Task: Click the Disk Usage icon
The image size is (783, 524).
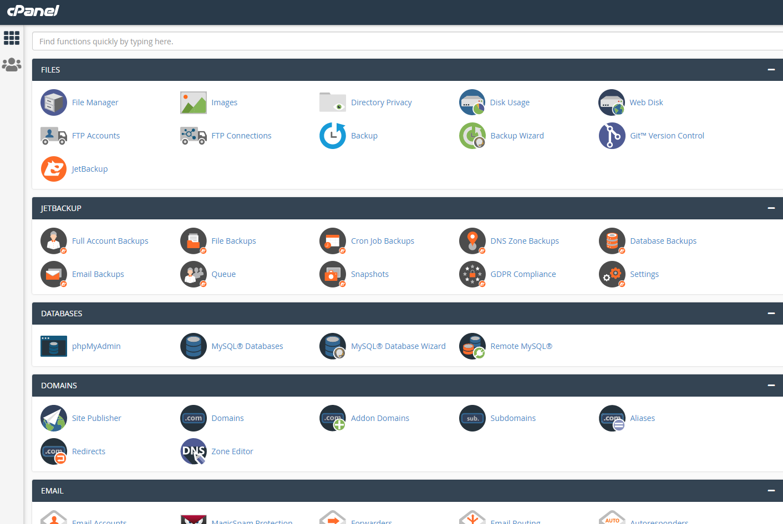Action: [472, 102]
